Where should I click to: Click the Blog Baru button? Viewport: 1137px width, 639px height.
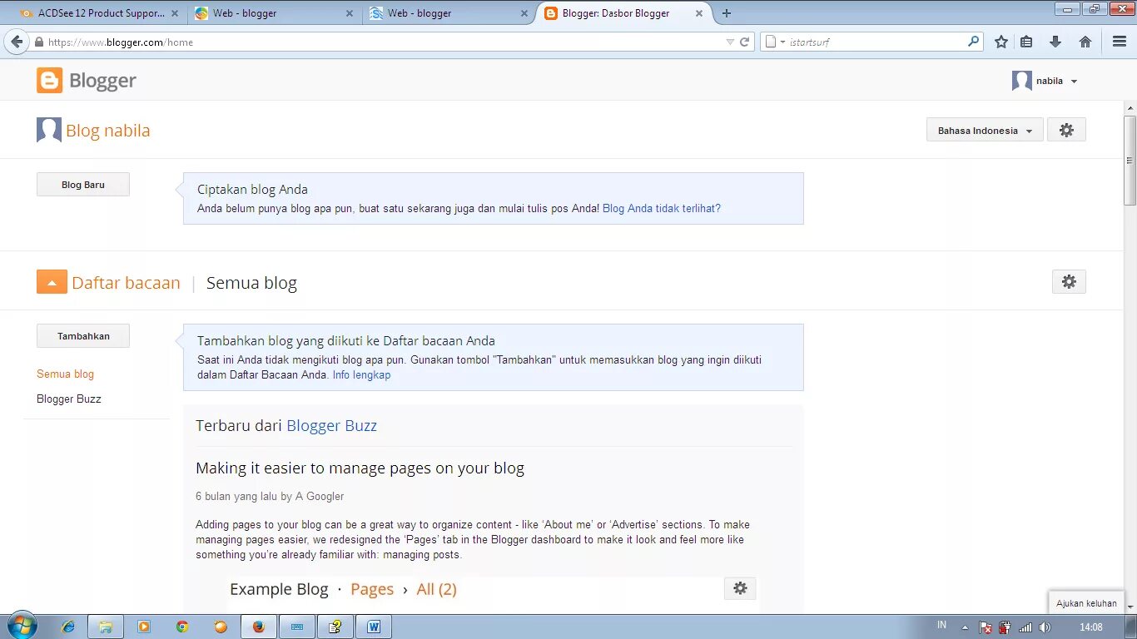pyautogui.click(x=83, y=185)
